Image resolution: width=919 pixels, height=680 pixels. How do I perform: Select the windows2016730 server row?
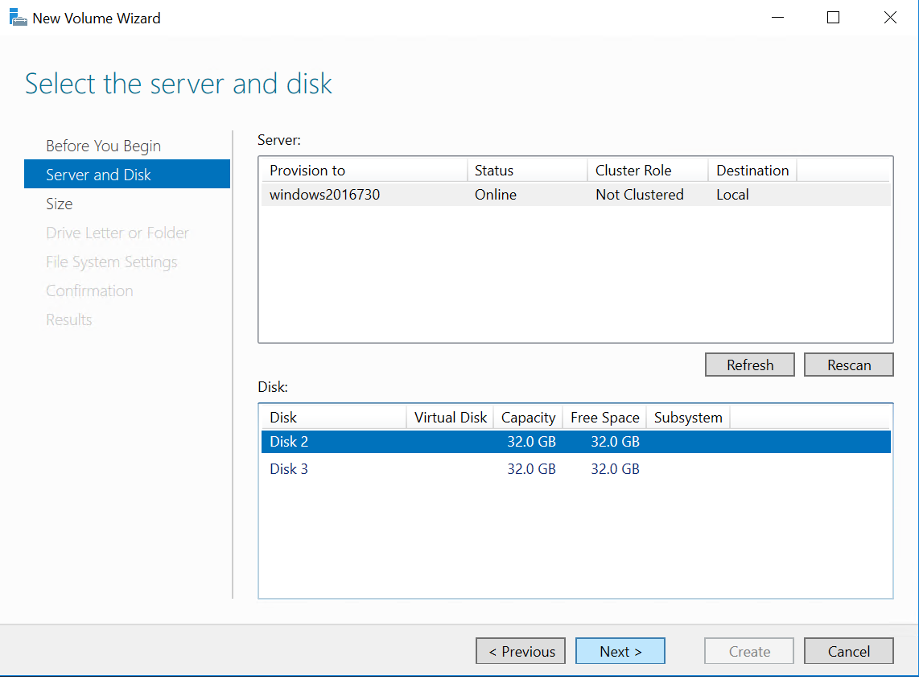point(324,195)
